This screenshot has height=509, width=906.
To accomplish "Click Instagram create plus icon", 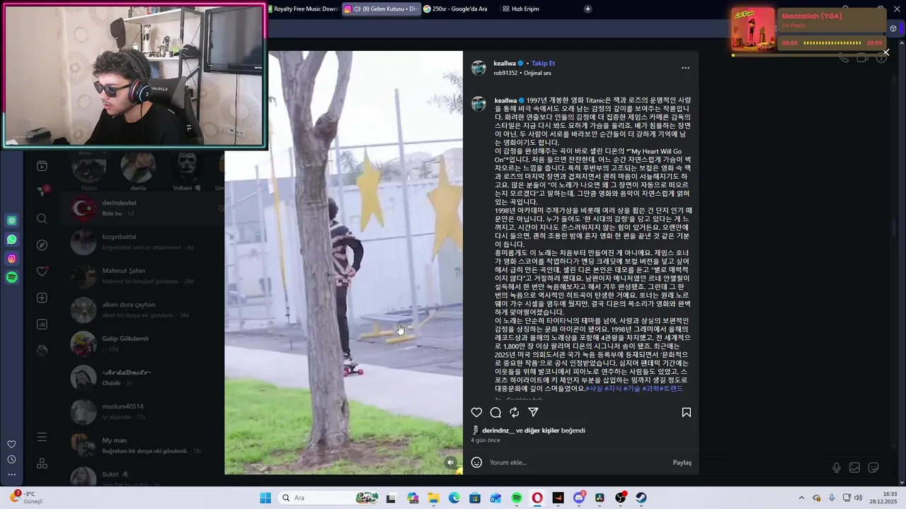I will (42, 298).
